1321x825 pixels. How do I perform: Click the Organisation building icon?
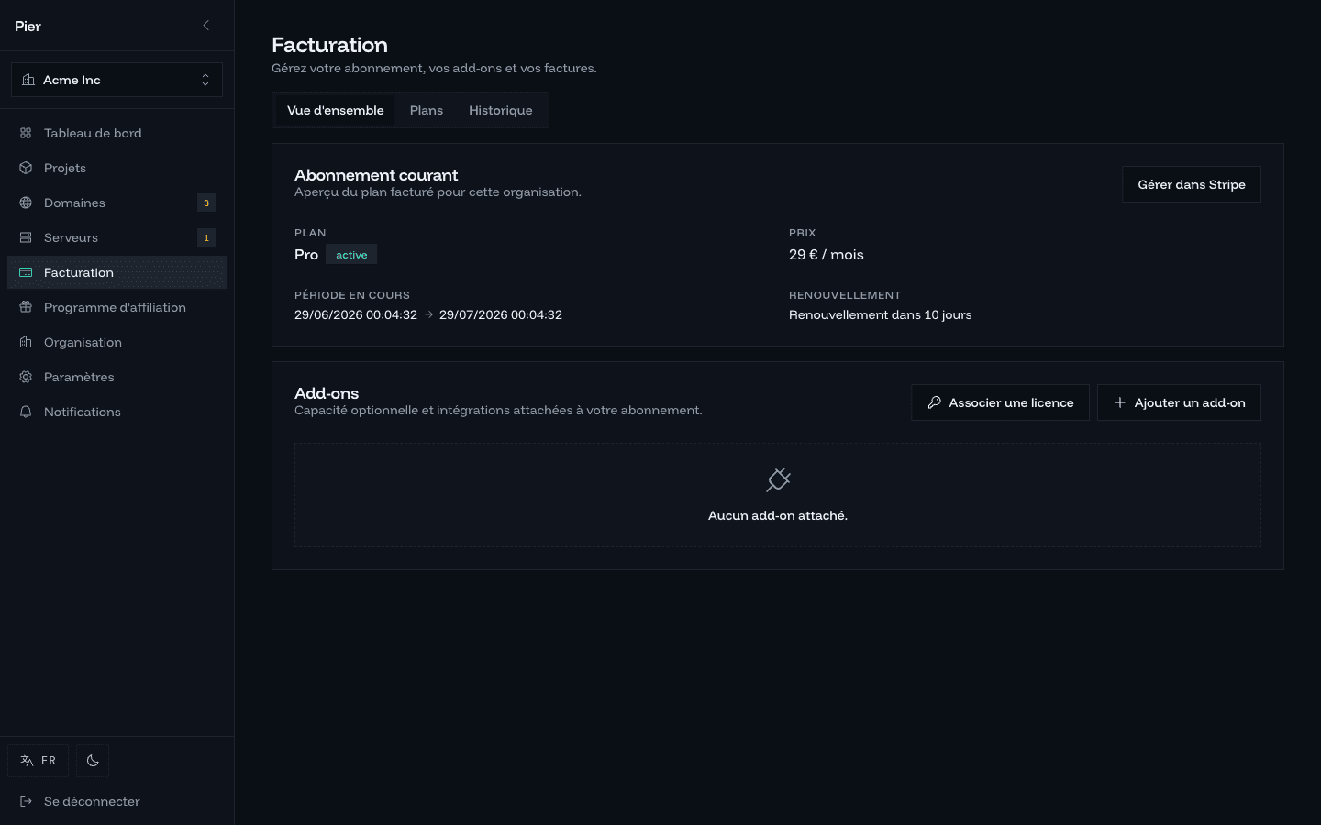click(26, 342)
